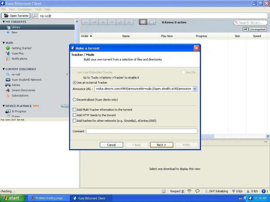This screenshot has height=202, width=270.
Task: Open the Announce URL dropdown arrow
Action: pyautogui.click(x=195, y=89)
